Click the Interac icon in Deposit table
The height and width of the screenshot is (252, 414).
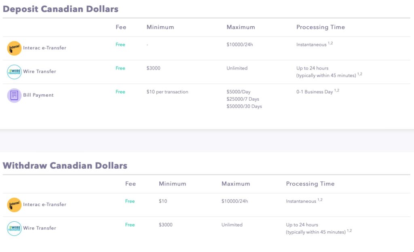[14, 49]
